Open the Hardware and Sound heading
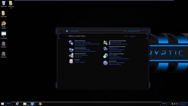The image size is (188, 106). click(80, 54)
